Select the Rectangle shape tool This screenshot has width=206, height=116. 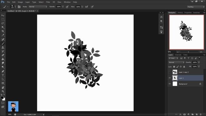pyautogui.click(x=3, y=83)
